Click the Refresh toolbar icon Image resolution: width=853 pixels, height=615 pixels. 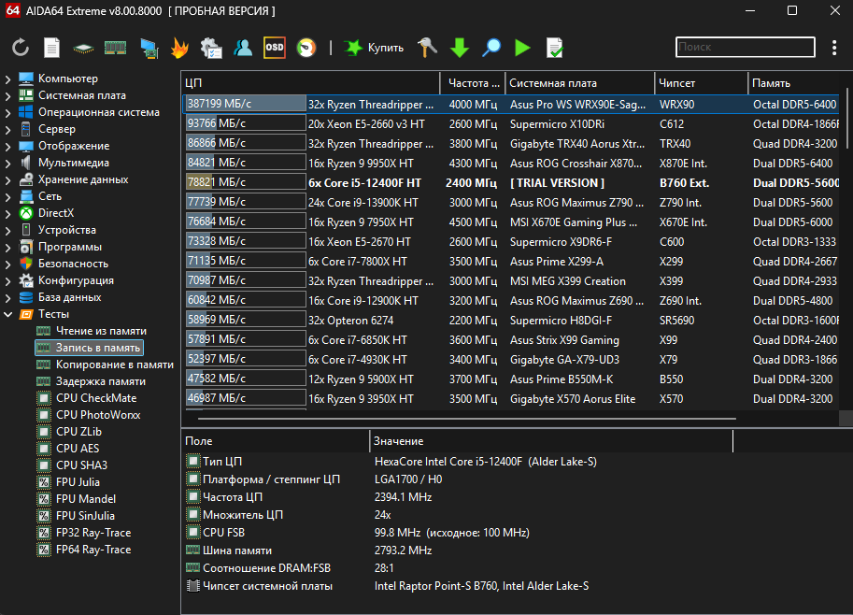21,48
